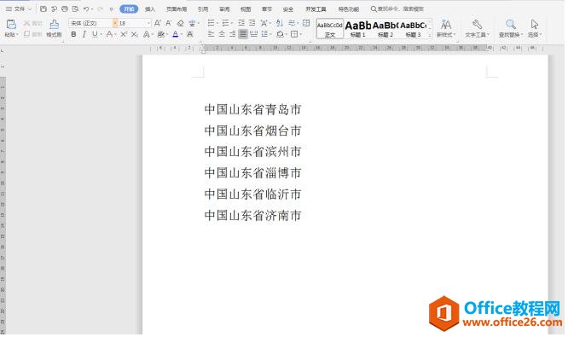Toggle Italic formatting
This screenshot has width=568, height=337.
(x=84, y=34)
